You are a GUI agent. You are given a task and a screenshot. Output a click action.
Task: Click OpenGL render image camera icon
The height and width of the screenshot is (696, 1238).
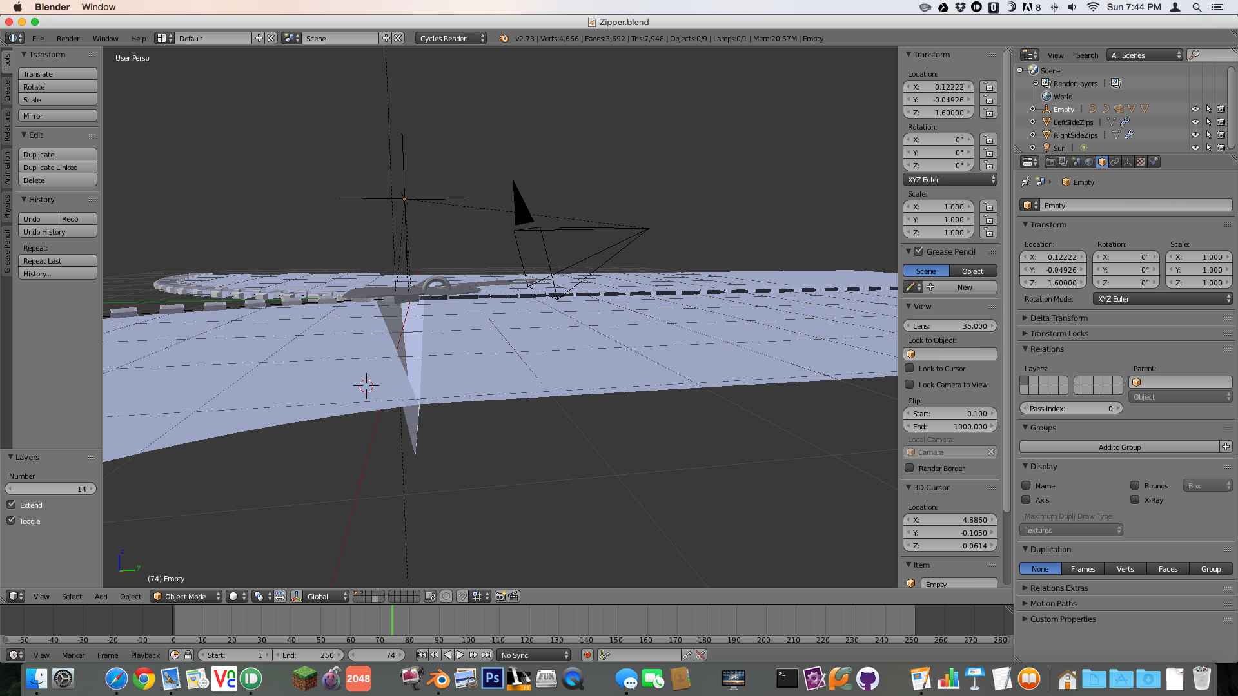click(x=500, y=597)
